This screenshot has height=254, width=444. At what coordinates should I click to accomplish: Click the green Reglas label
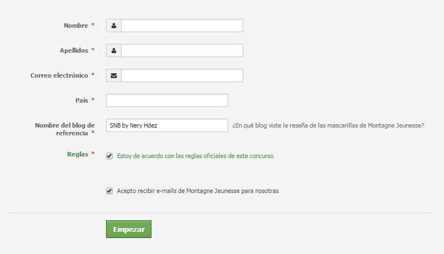(78, 154)
